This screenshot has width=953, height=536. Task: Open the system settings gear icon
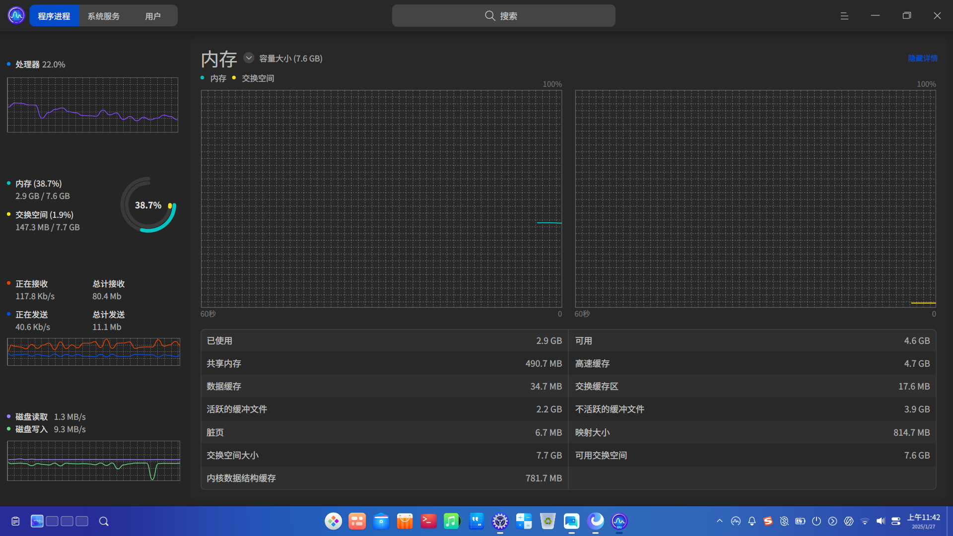pos(500,521)
